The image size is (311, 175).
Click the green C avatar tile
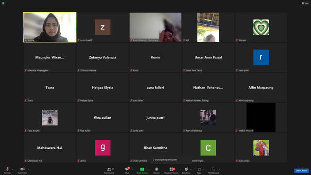[x=208, y=148]
